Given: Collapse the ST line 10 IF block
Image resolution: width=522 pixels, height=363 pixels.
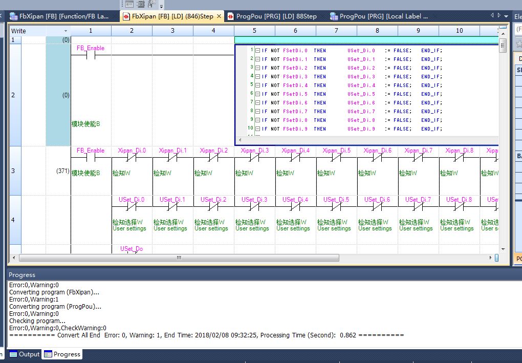Looking at the screenshot, I should (x=257, y=129).
